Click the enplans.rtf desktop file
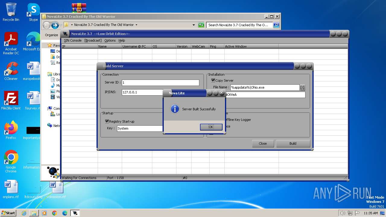This screenshot has height=217, width=386. (x=11, y=189)
